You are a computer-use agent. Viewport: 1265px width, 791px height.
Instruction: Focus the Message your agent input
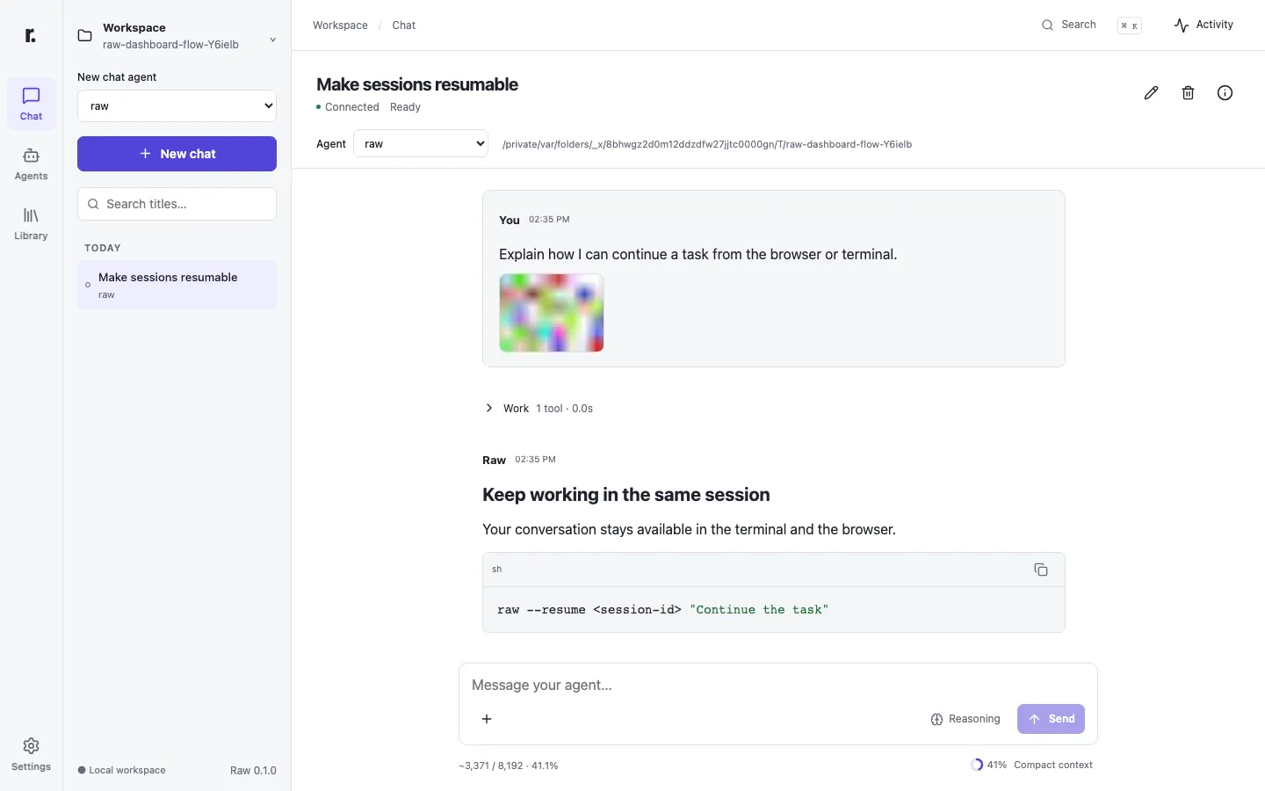pos(777,685)
